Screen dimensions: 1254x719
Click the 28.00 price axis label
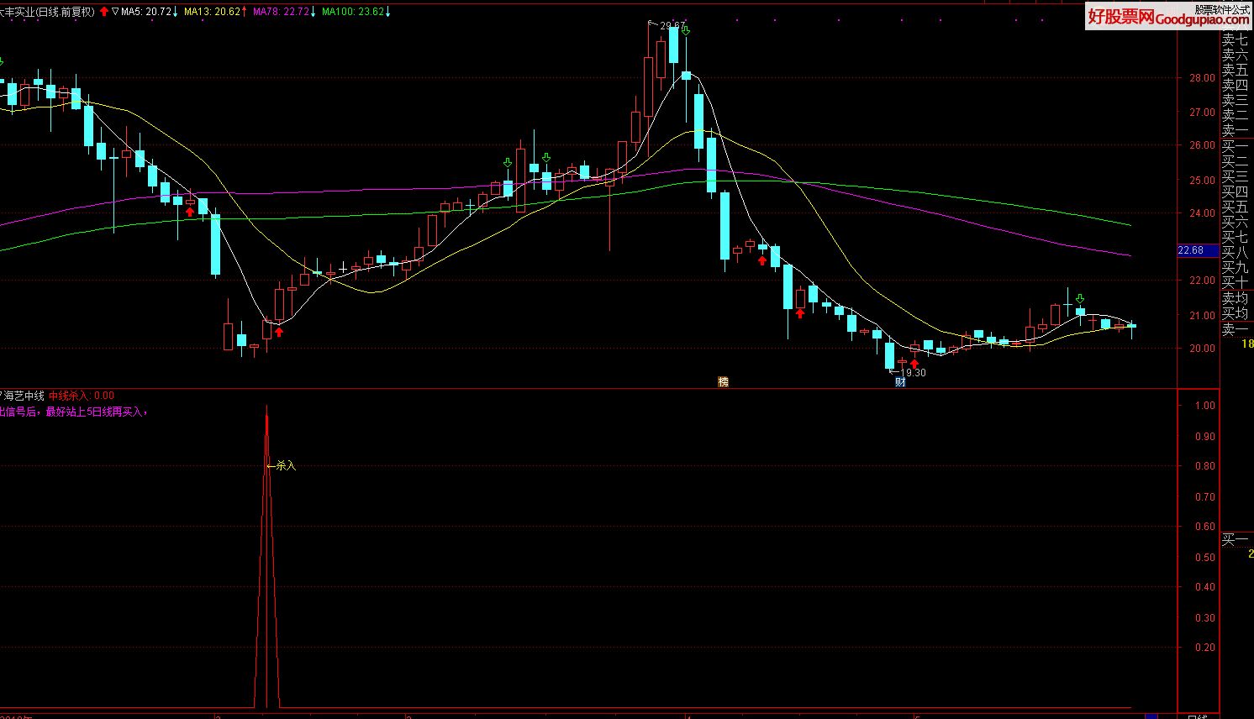point(1202,78)
